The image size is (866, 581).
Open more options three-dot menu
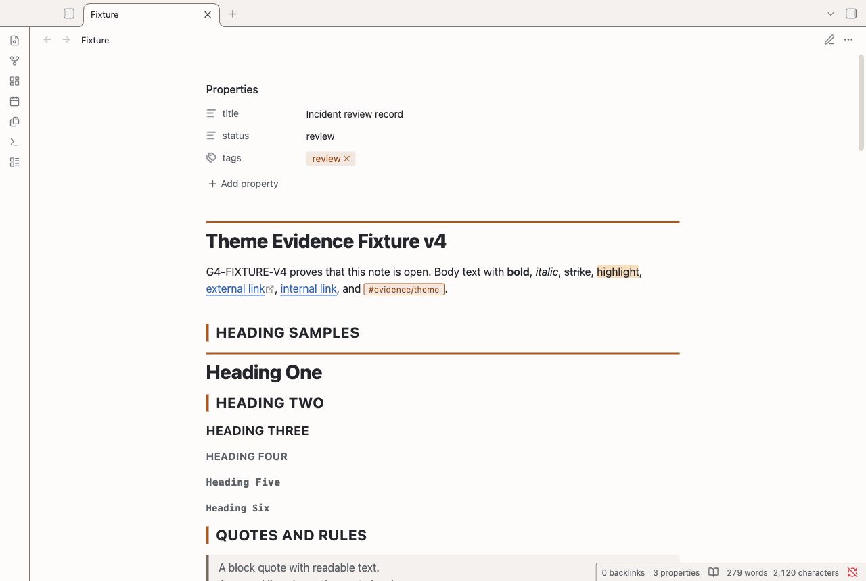(x=848, y=40)
